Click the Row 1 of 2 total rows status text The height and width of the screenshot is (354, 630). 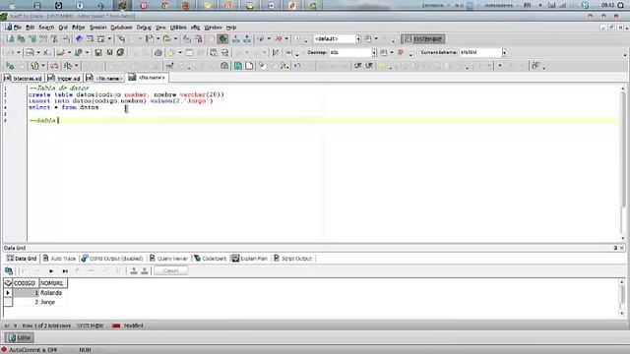tap(46, 325)
